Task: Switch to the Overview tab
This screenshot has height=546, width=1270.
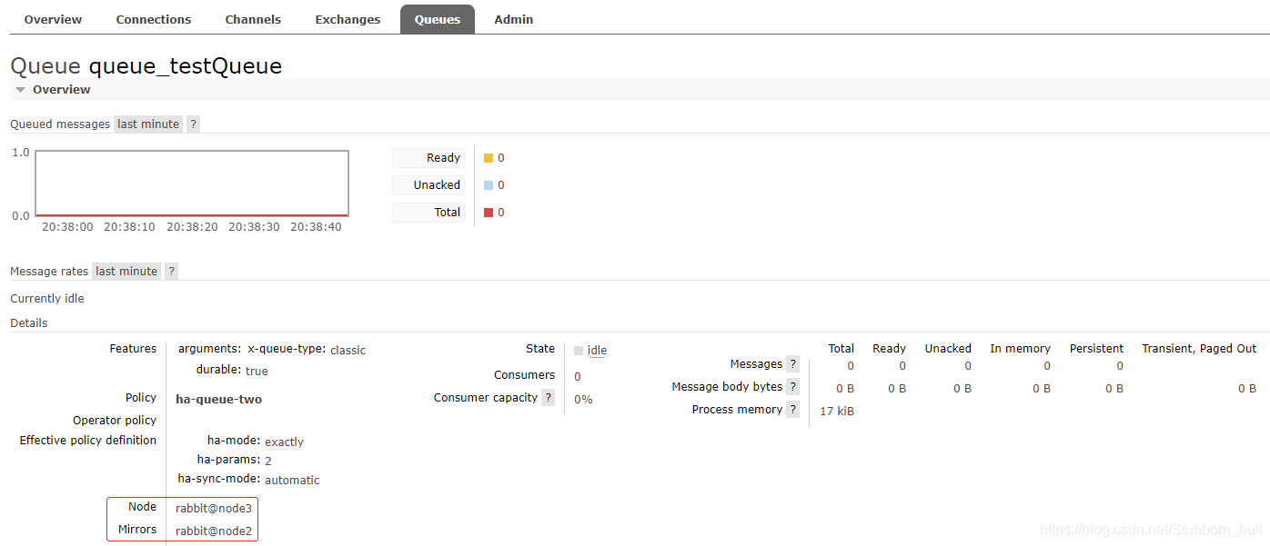Action: pos(53,19)
